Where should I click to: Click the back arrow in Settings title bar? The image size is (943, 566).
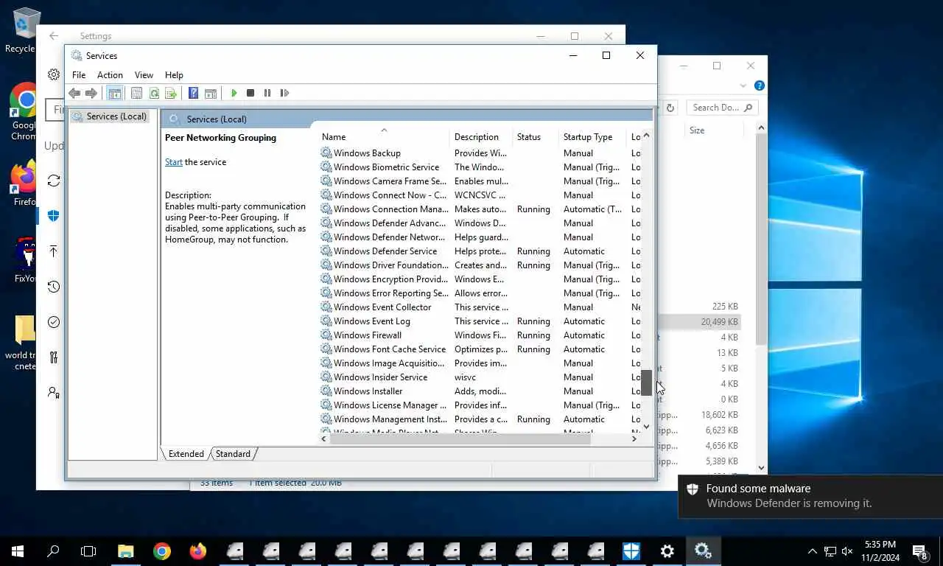tap(54, 35)
